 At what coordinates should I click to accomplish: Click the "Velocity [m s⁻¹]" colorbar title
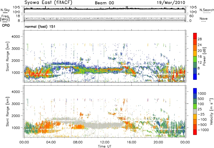[211, 111]
